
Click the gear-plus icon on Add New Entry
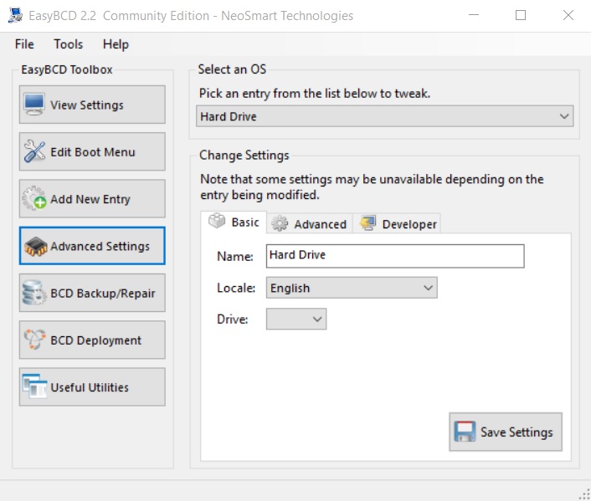click(x=34, y=198)
